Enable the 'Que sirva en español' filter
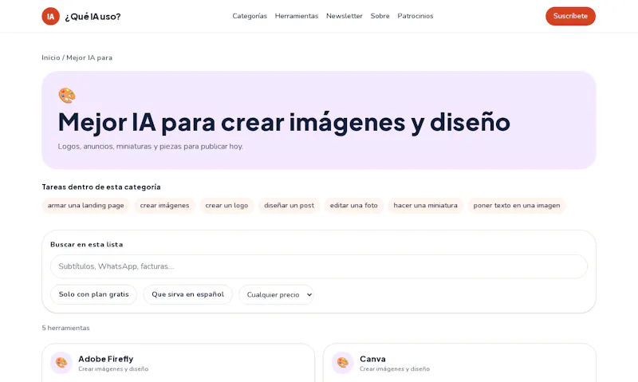 pyautogui.click(x=187, y=294)
